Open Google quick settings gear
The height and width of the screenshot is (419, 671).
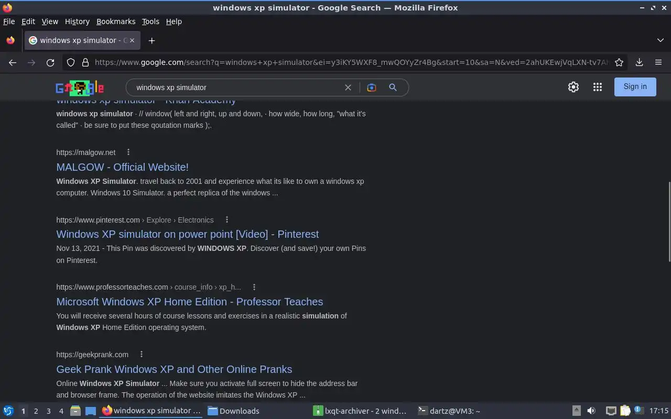pos(573,87)
